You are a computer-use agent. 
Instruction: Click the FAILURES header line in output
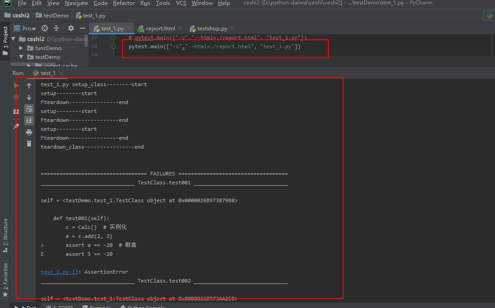tap(164, 174)
